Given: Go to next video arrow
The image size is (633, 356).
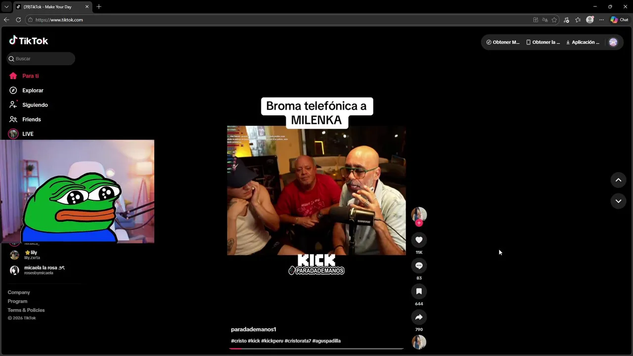Looking at the screenshot, I should click(618, 201).
